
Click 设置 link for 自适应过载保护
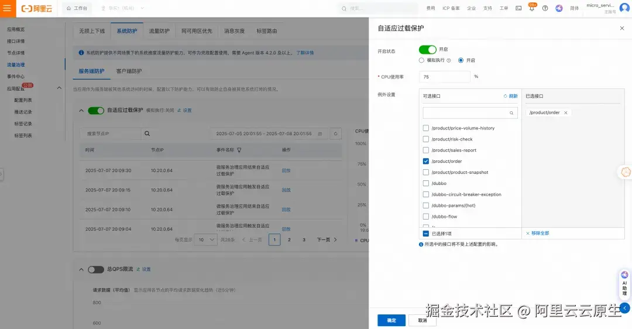click(x=184, y=111)
